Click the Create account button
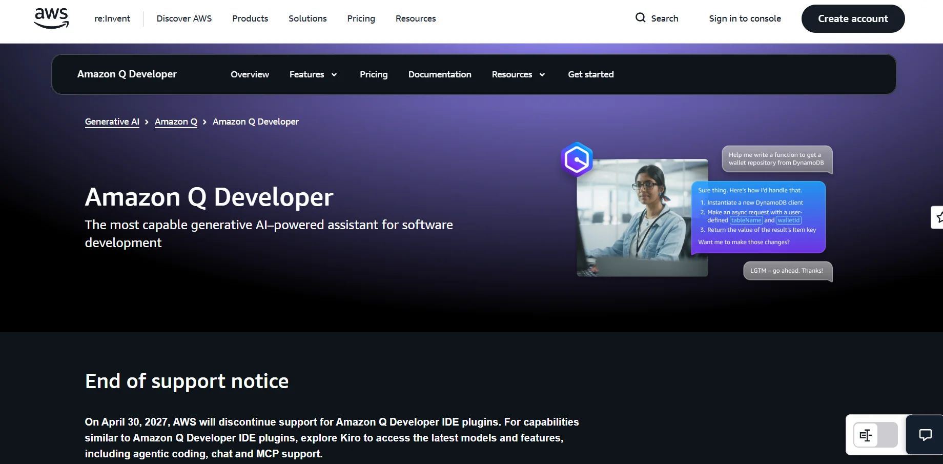Screen dimensions: 943x464 [x=853, y=18]
